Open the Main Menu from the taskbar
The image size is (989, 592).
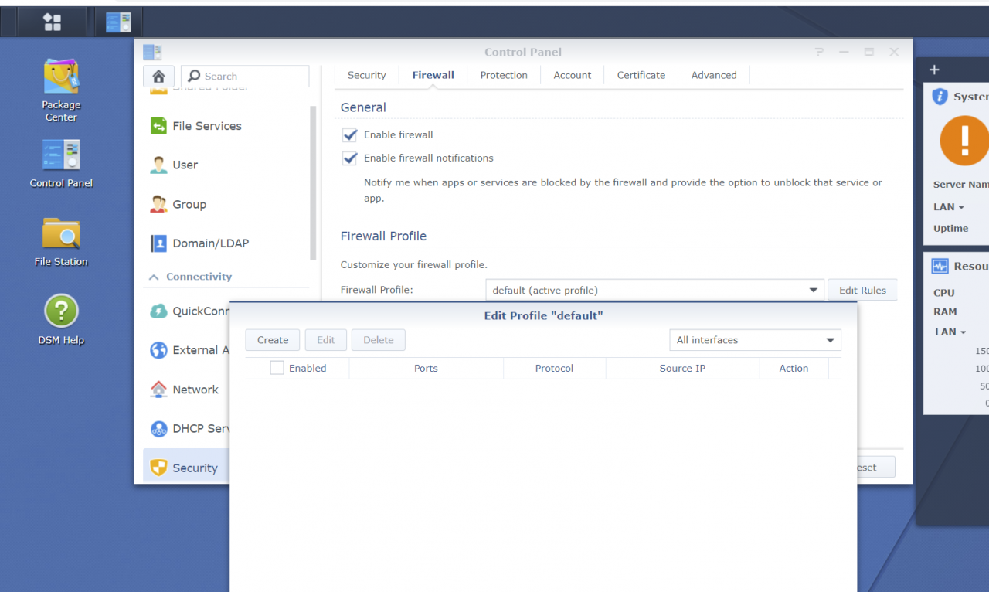tap(52, 21)
